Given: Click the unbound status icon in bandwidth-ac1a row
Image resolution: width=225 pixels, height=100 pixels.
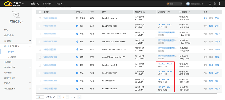Looking at the screenshot, I should coord(77,18).
